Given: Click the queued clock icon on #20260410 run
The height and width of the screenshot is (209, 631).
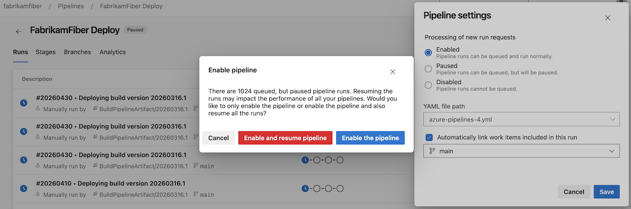Looking at the screenshot, I should [x=24, y=189].
